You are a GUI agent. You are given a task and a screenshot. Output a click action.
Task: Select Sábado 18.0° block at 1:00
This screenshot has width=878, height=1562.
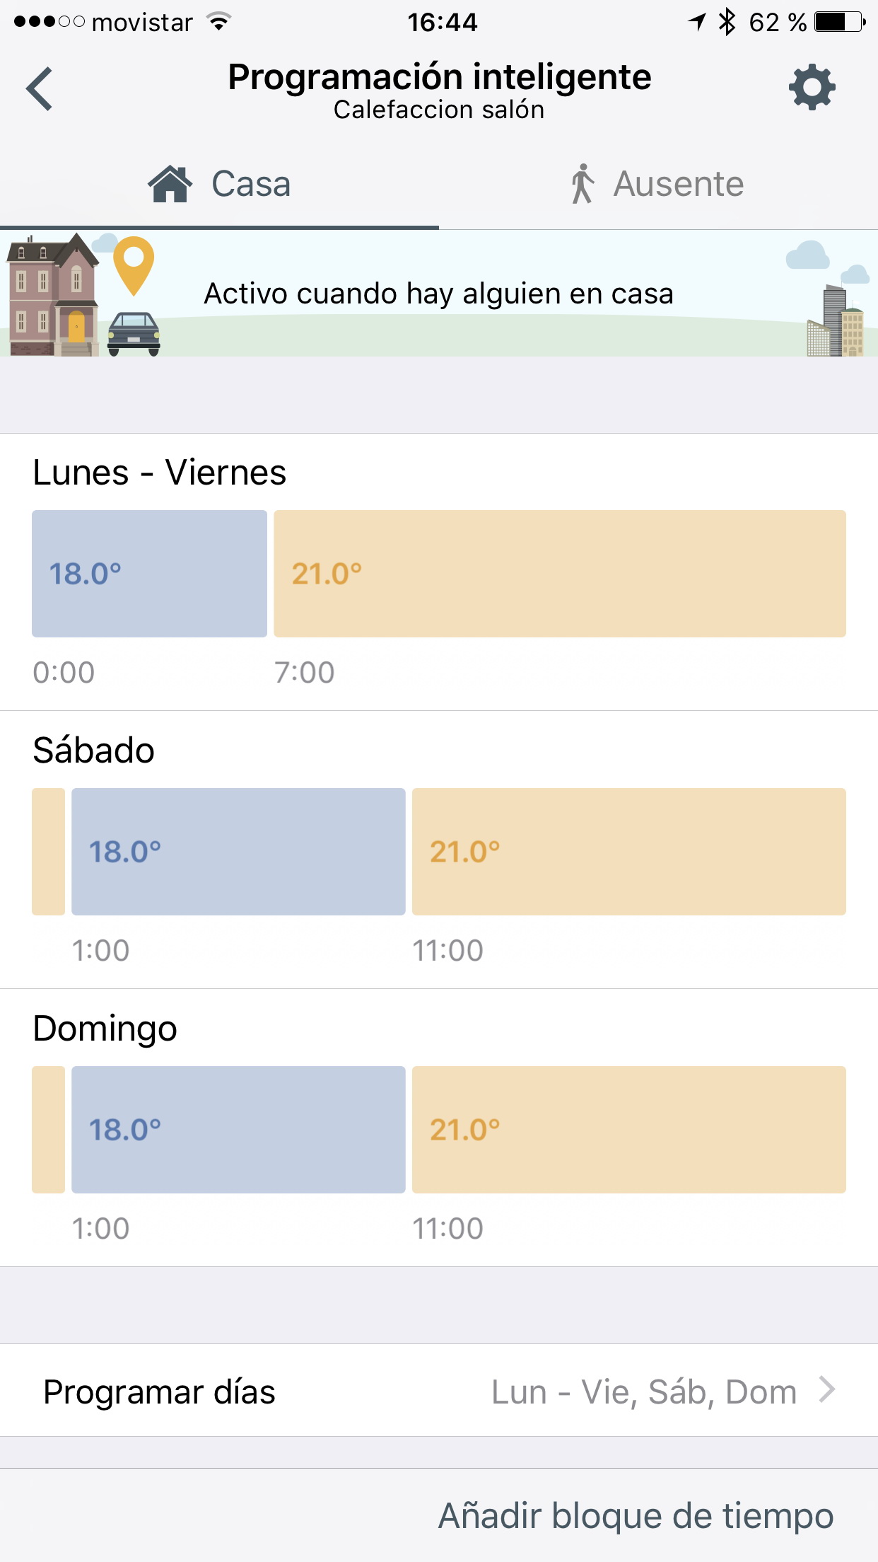pos(238,852)
